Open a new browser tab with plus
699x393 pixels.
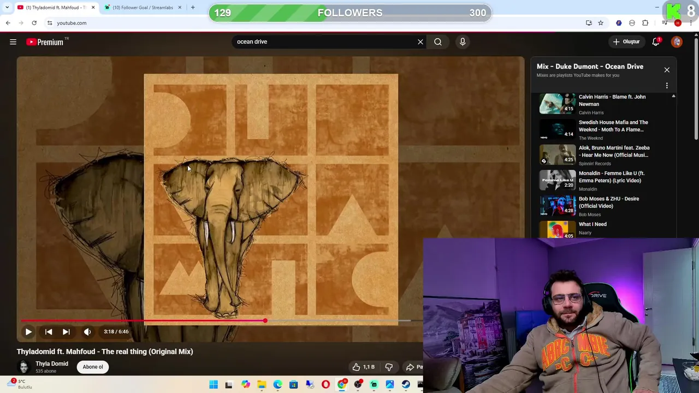point(193,8)
